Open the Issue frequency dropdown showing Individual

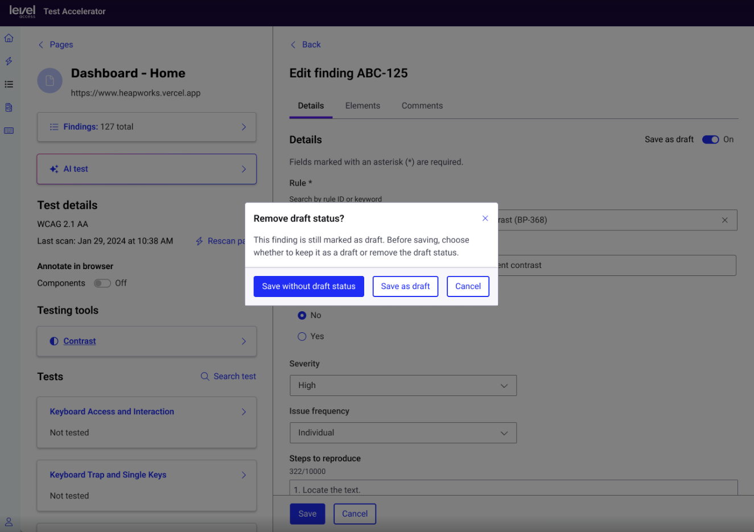403,433
